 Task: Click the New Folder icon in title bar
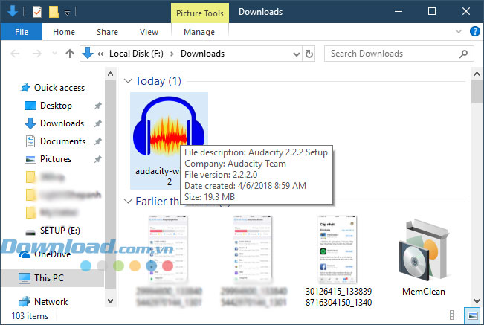click(x=54, y=12)
